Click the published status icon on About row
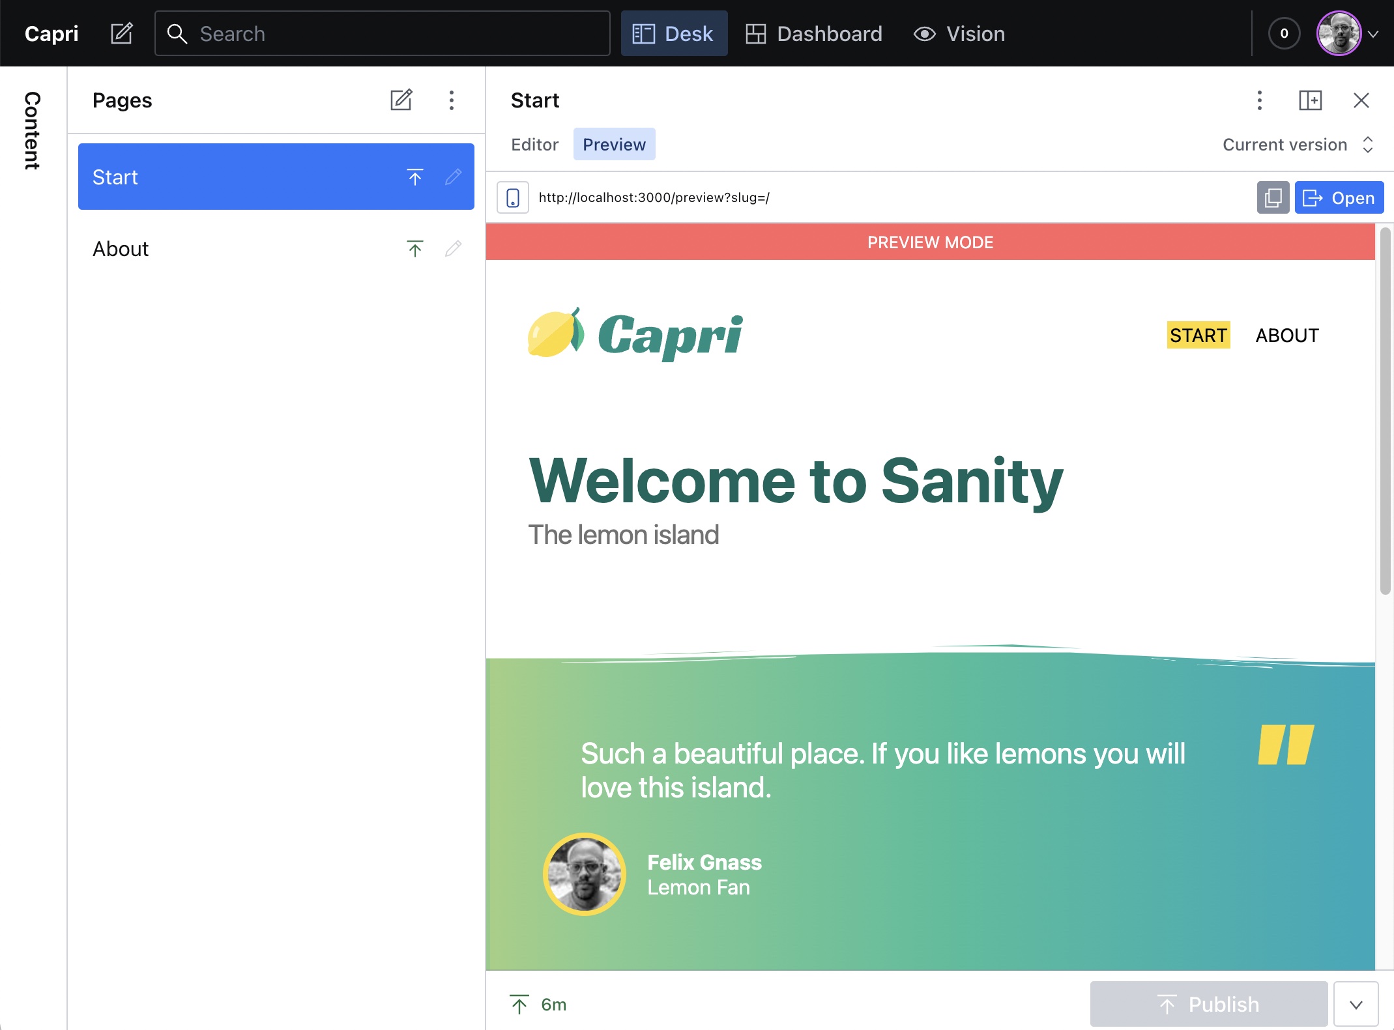Viewport: 1394px width, 1030px height. coord(414,249)
